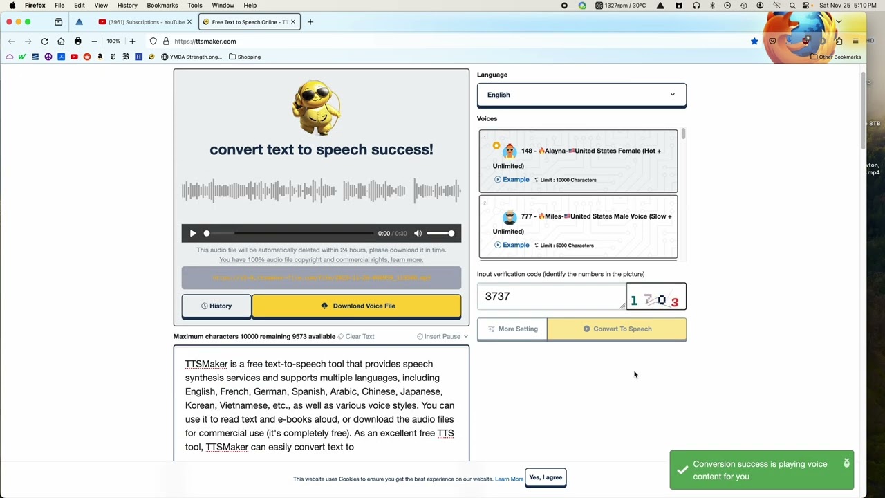
Task: Click the History clock icon button
Action: (x=205, y=306)
